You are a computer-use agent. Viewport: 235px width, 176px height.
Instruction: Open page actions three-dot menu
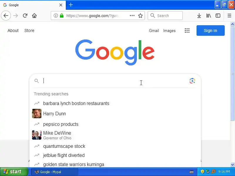(x=132, y=16)
